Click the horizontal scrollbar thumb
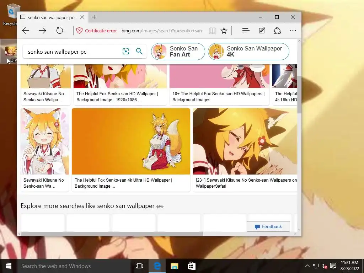This screenshot has width=364, height=273. 112,234
